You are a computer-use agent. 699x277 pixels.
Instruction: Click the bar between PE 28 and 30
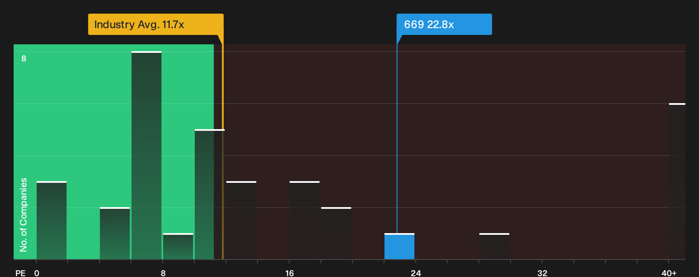494,246
